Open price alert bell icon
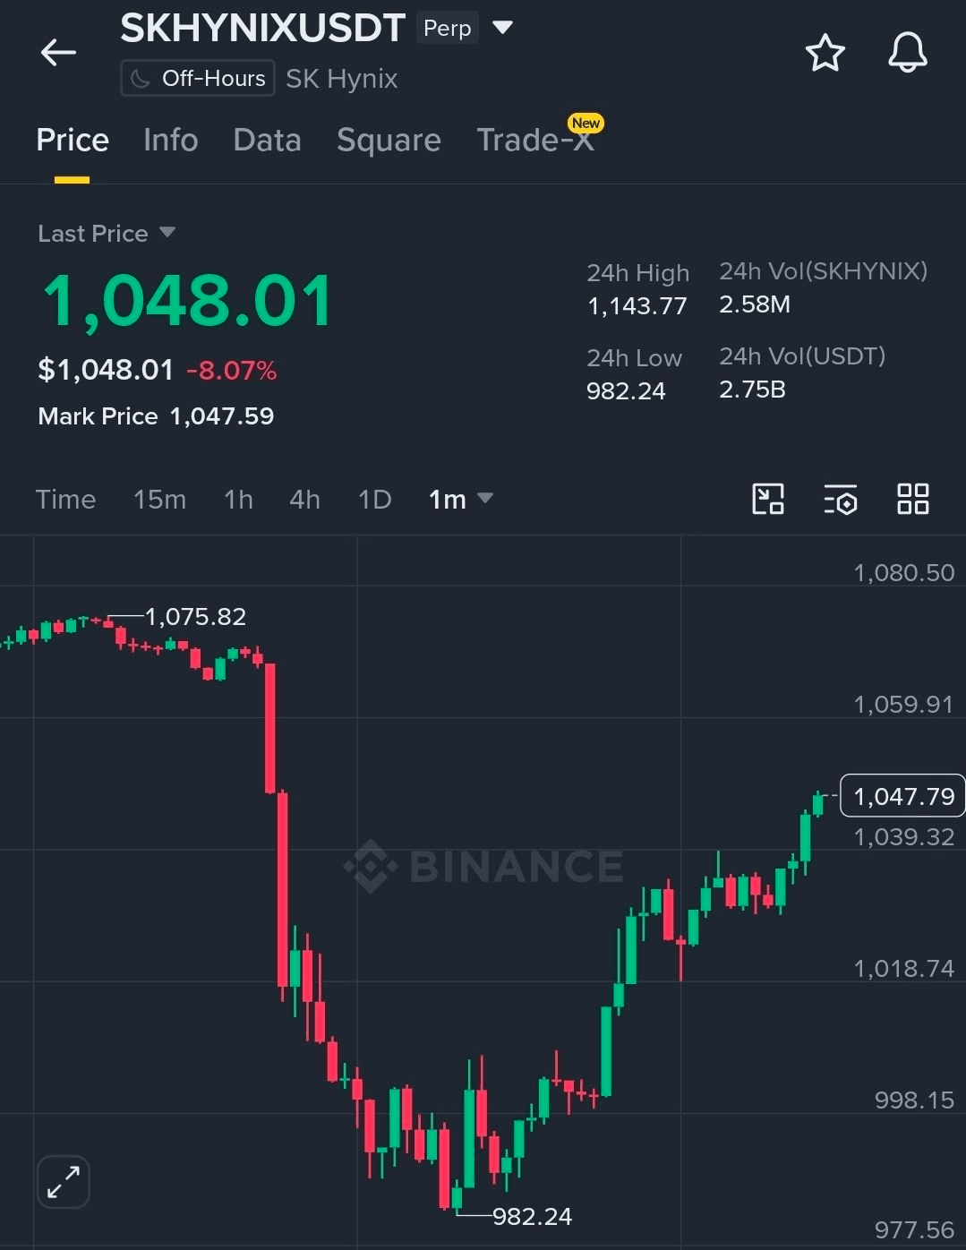Viewport: 966px width, 1250px height. pos(907,52)
